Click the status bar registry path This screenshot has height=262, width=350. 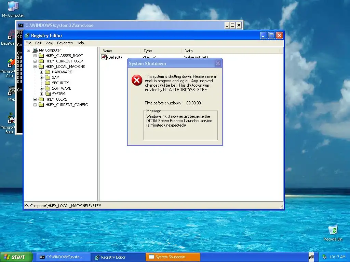click(63, 206)
